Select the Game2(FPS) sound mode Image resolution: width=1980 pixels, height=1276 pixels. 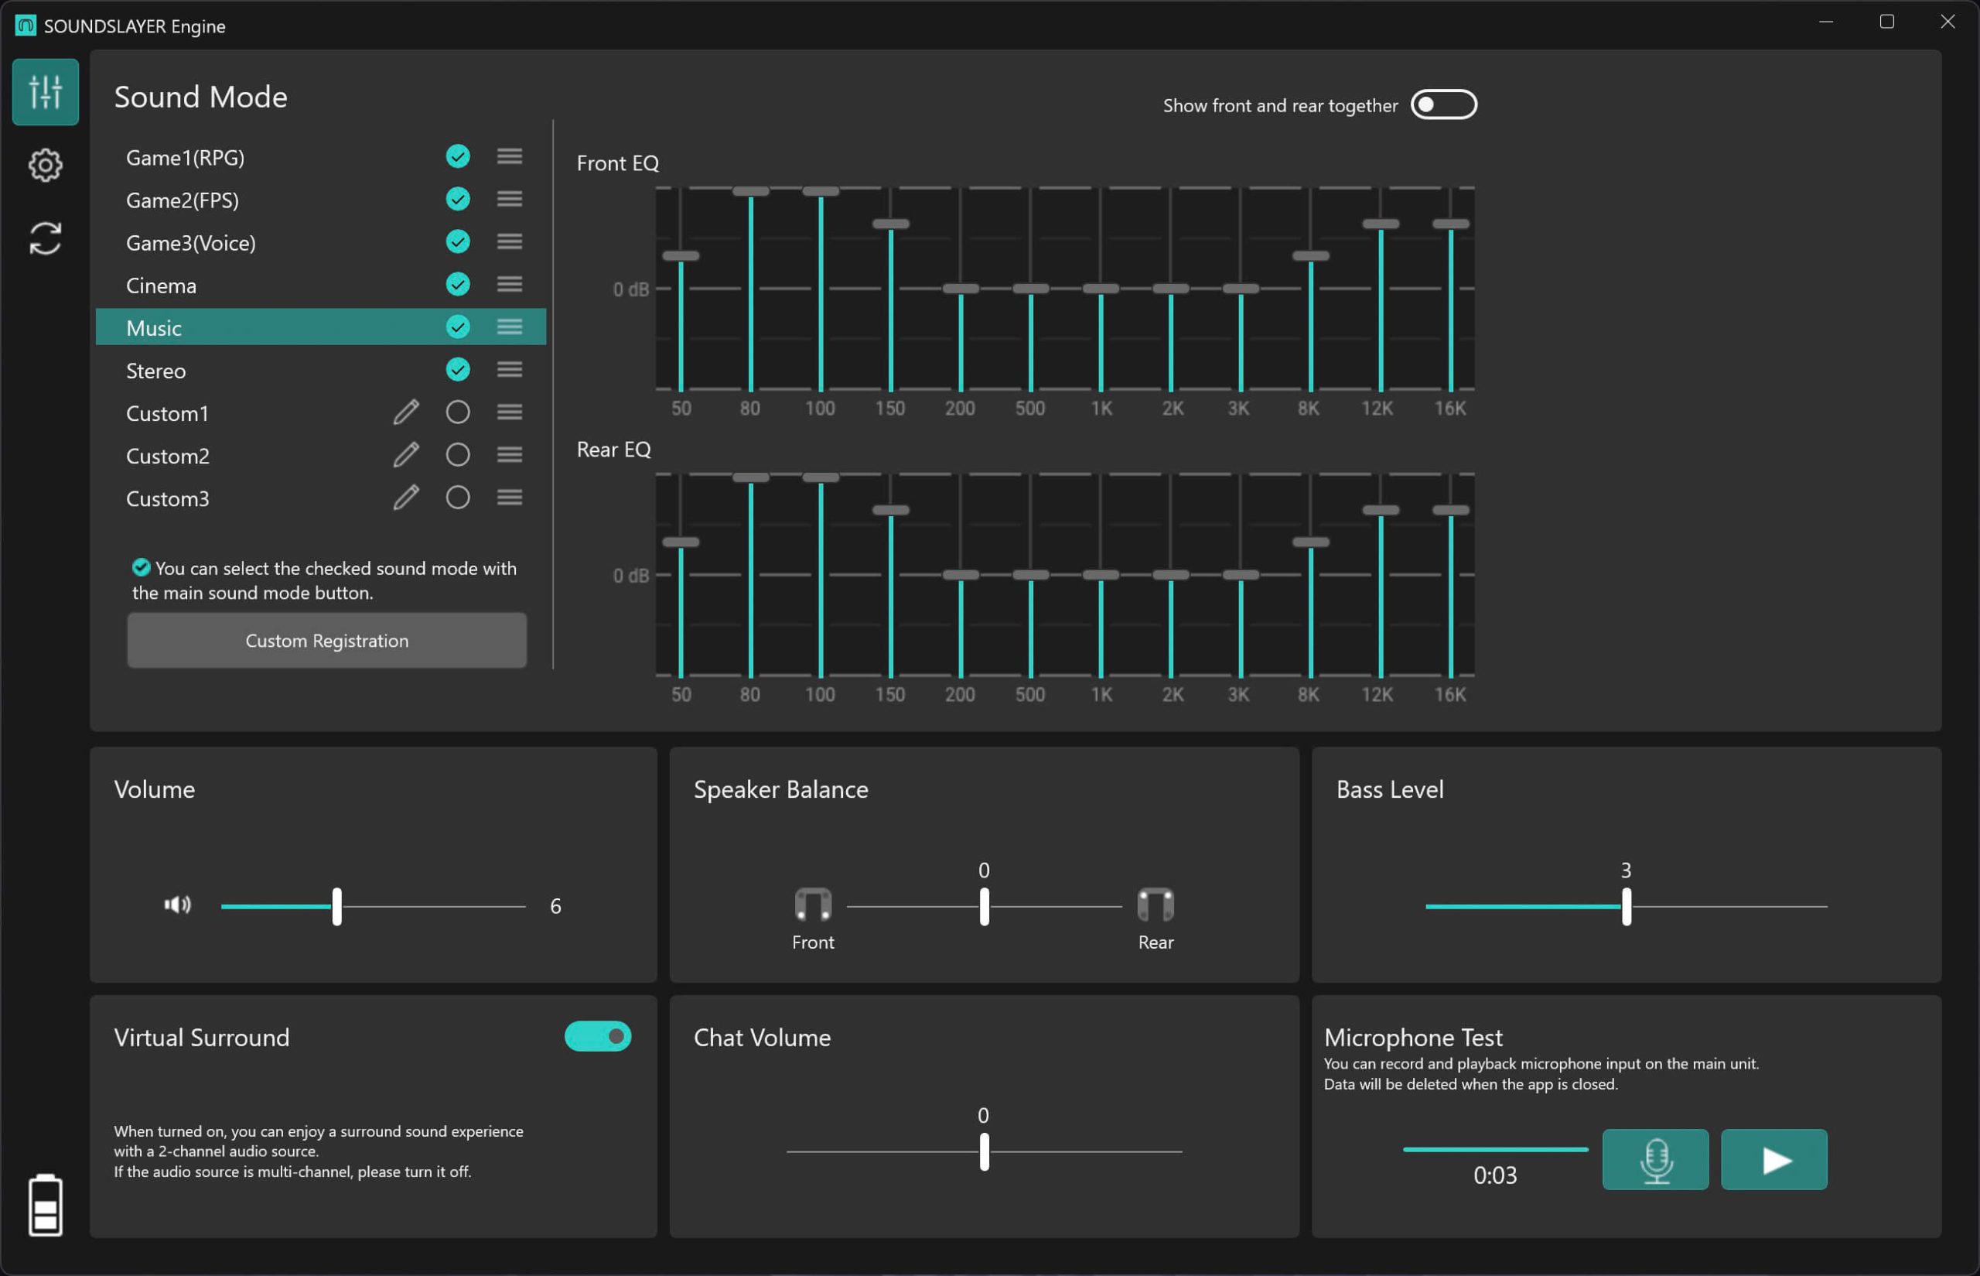(x=183, y=200)
